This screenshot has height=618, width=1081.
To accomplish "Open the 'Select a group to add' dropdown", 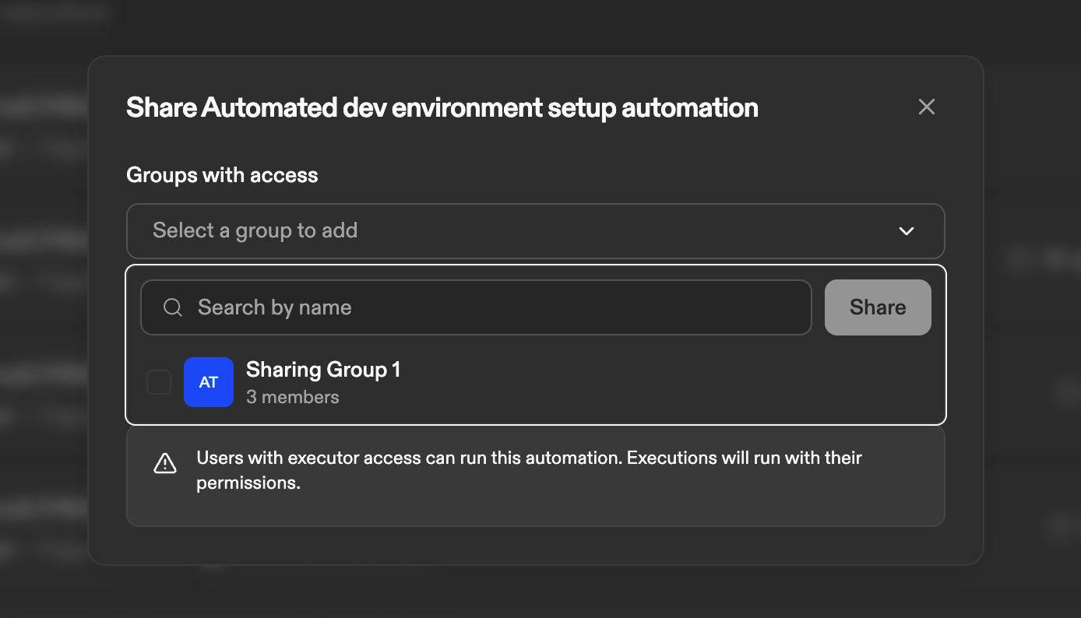I will [535, 231].
